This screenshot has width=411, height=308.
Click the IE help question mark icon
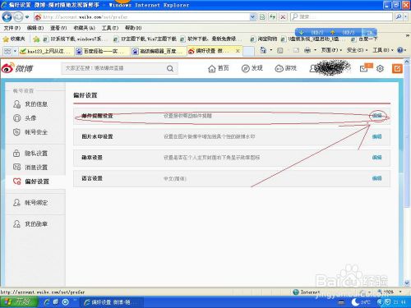point(400,50)
